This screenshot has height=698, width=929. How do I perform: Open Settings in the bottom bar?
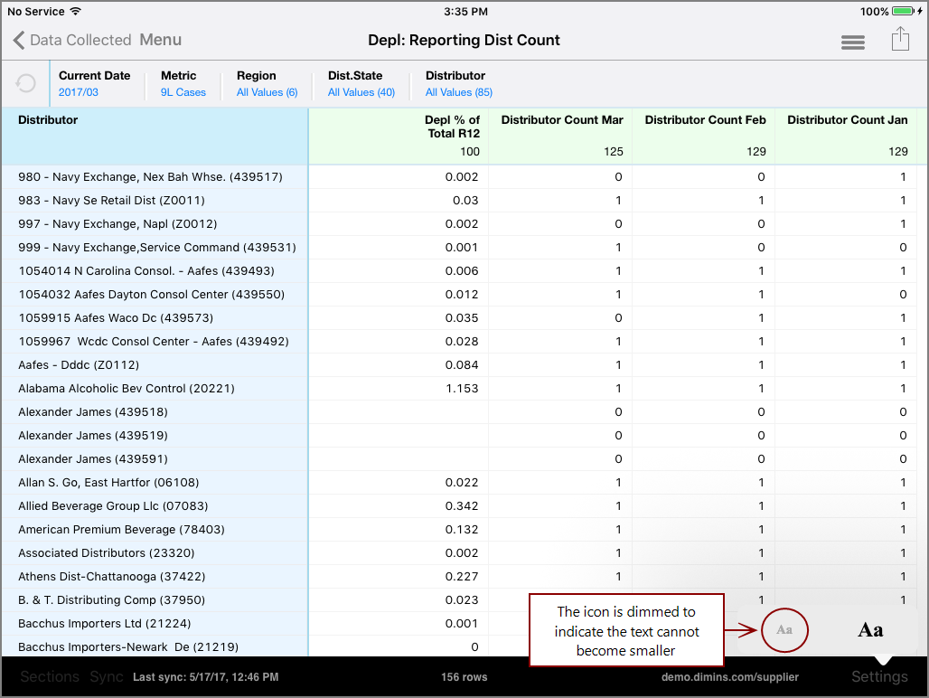click(x=879, y=676)
